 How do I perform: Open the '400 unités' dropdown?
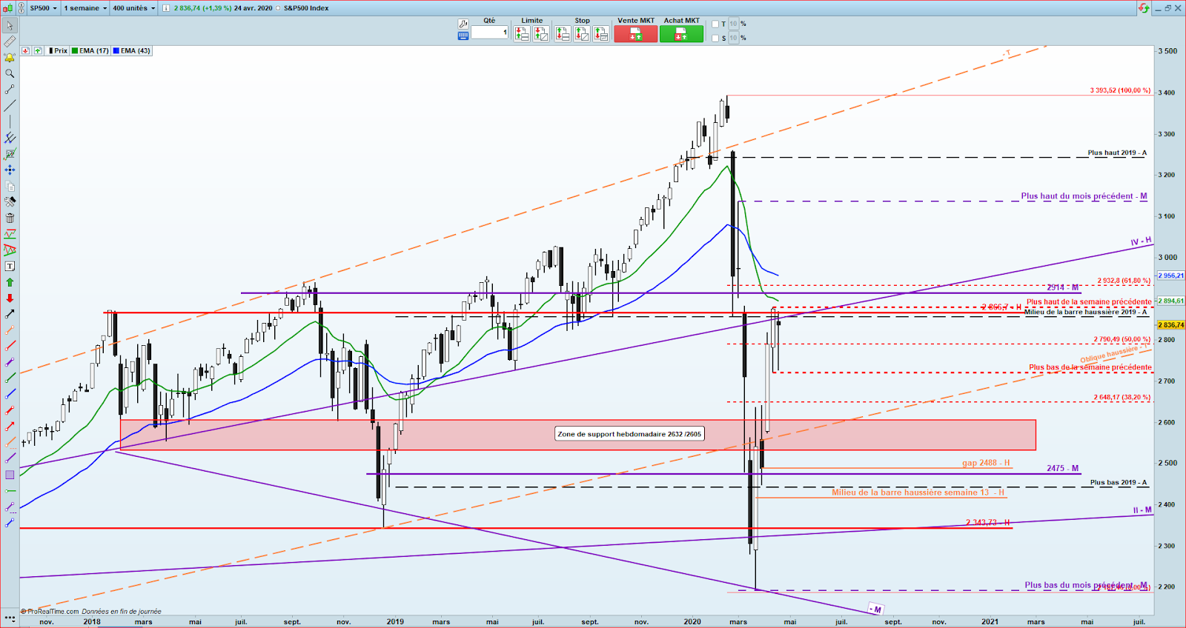click(x=134, y=8)
